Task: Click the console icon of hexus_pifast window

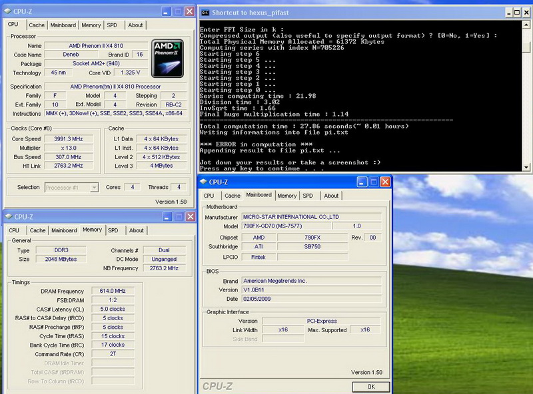Action: (x=205, y=13)
